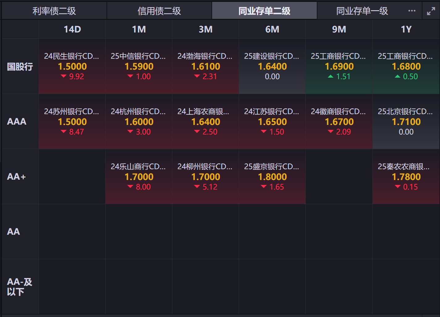Click the 1Y column header
This screenshot has height=317, width=440.
coord(406,29)
